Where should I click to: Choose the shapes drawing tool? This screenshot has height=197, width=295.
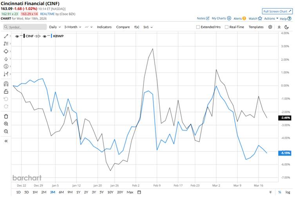pyautogui.click(x=6, y=51)
